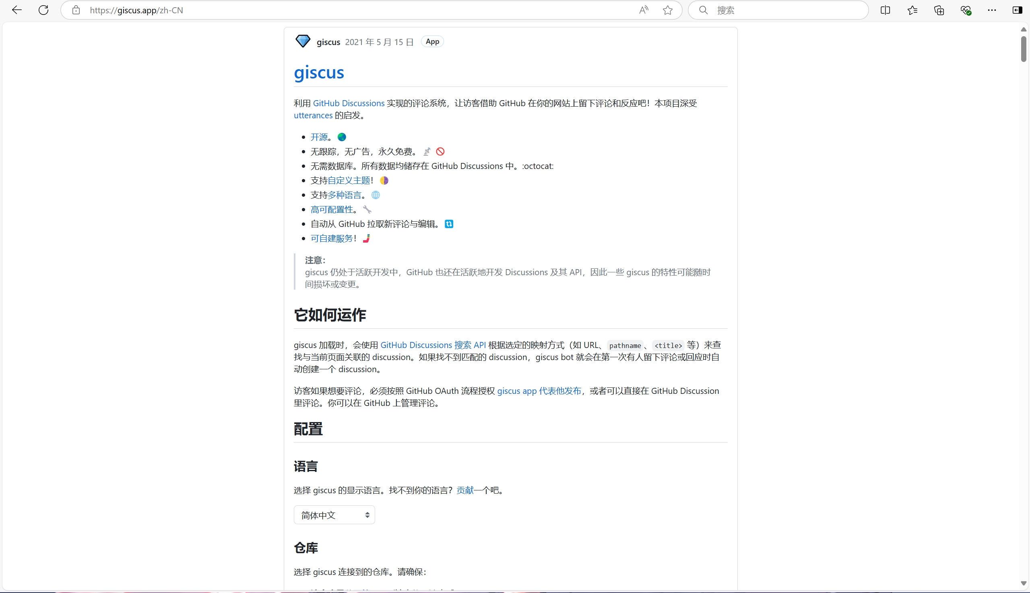The width and height of the screenshot is (1030, 593).
Task: Click the sync arrows emoji
Action: [449, 224]
